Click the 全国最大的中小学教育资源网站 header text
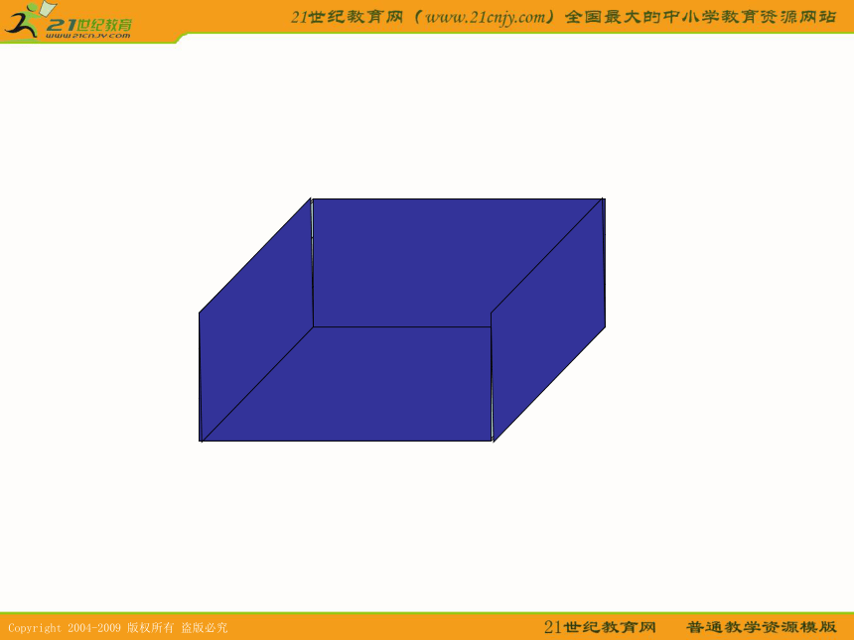 (700, 17)
